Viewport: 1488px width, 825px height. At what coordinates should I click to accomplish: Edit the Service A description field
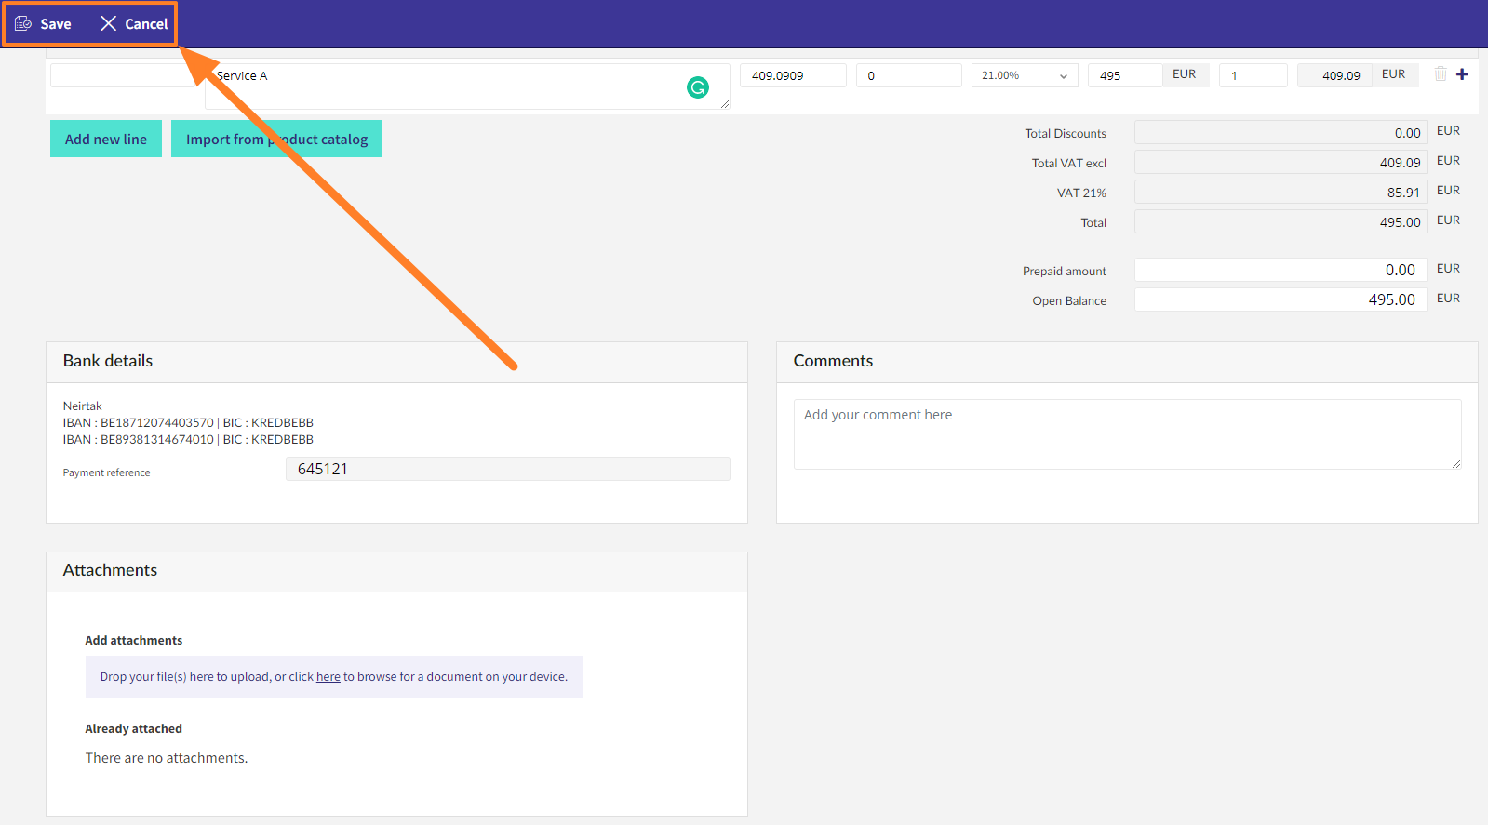pyautogui.click(x=467, y=86)
